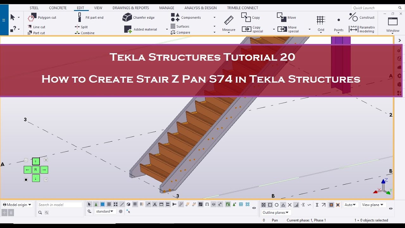Use the Fit part end tool

tap(91, 17)
